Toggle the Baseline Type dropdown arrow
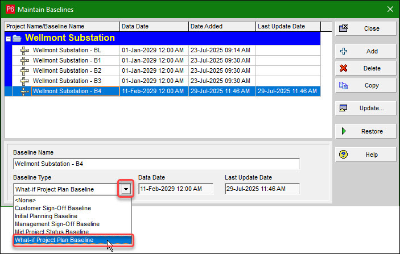Viewport: 400px width, 254px height. click(x=126, y=189)
